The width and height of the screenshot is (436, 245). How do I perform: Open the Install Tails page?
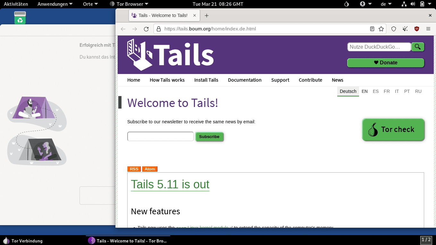coord(206,80)
